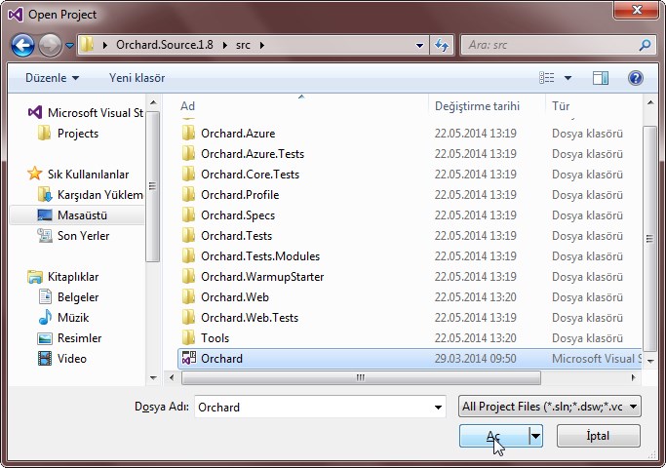This screenshot has width=666, height=468.
Task: Open the view options dropdown arrow
Action: click(x=568, y=77)
